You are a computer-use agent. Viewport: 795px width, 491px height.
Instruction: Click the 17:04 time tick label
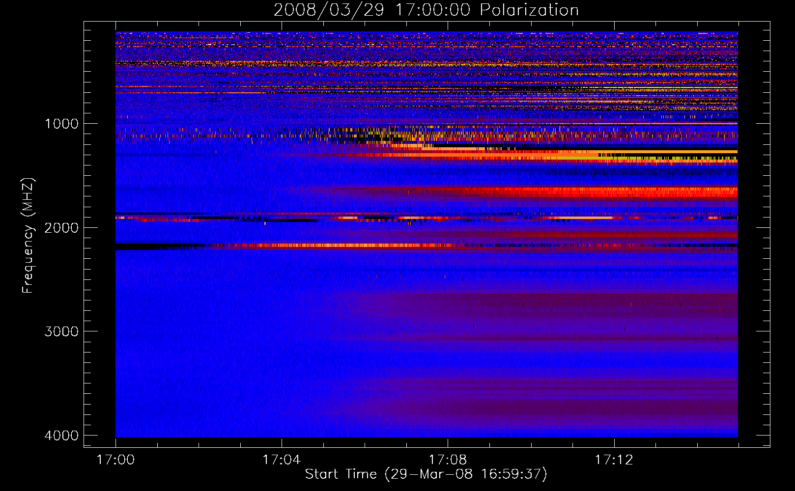point(282,460)
